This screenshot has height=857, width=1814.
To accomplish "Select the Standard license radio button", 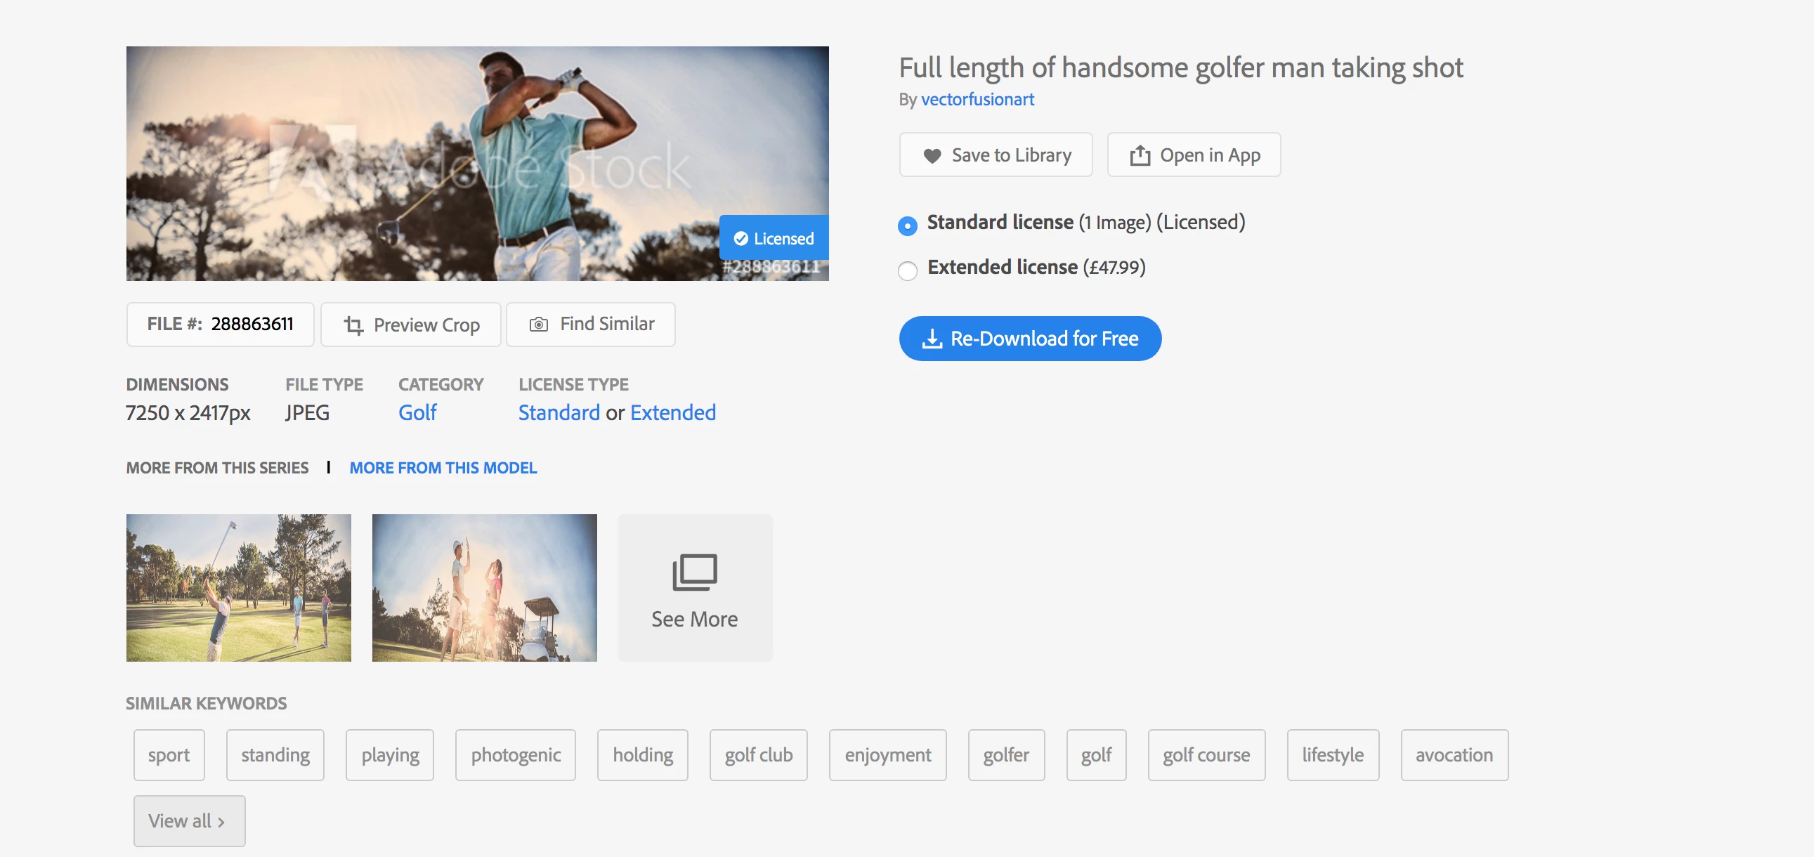I will coord(907,225).
